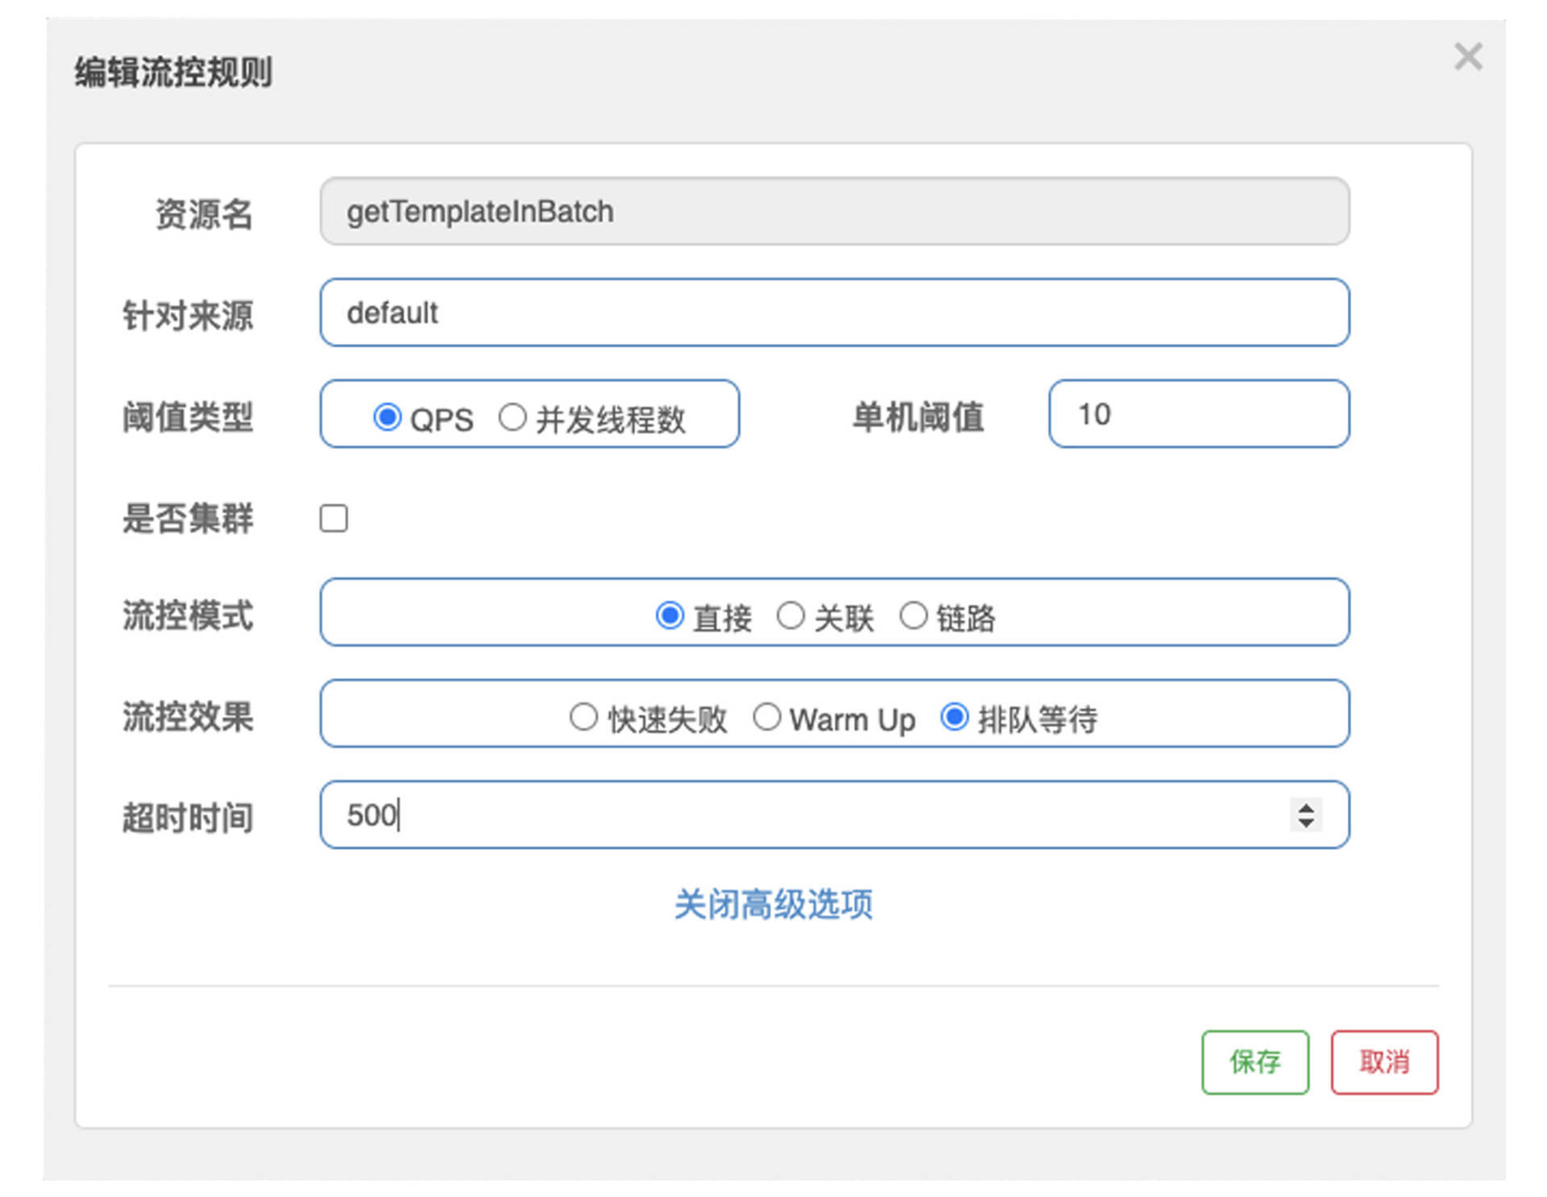Select 关联 flow control mode
The width and height of the screenshot is (1547, 1197).
[x=792, y=615]
